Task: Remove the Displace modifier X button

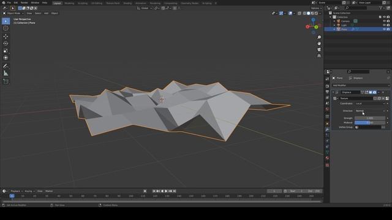Action: coord(383,92)
